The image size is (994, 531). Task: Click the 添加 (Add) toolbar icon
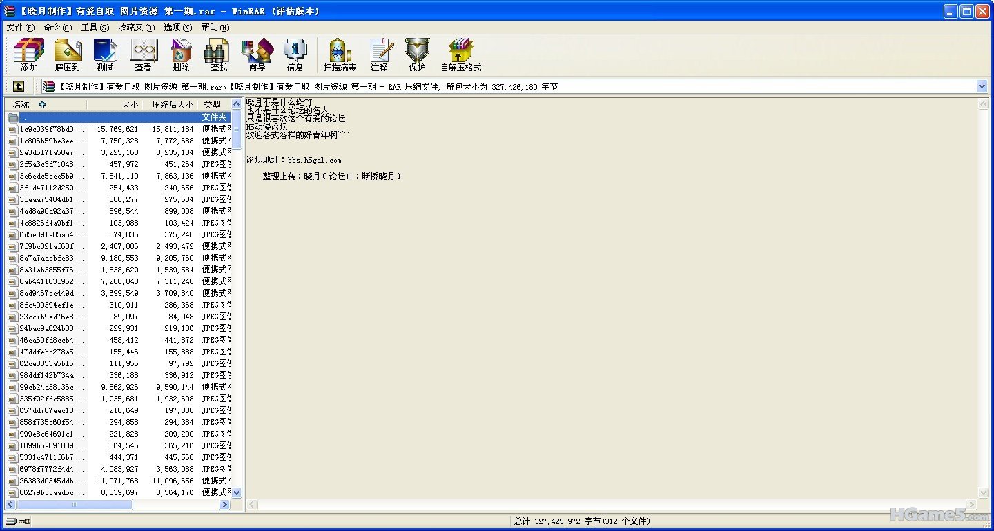click(x=29, y=55)
